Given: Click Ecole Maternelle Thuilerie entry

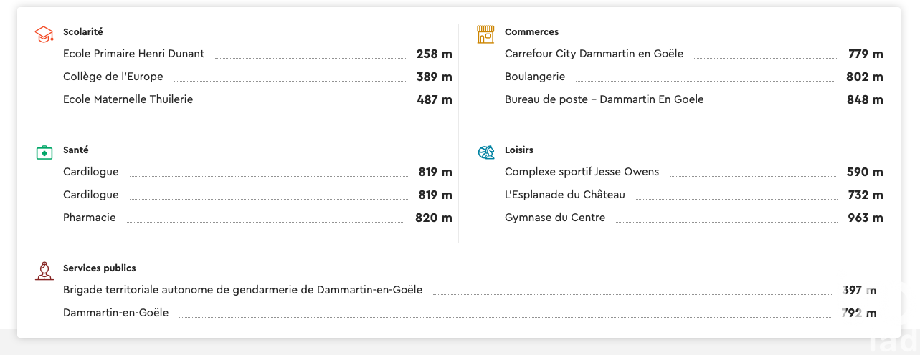Looking at the screenshot, I should pyautogui.click(x=128, y=99).
